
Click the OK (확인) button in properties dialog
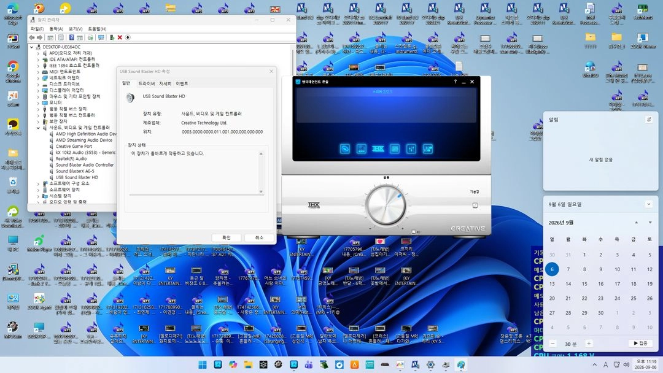(226, 238)
